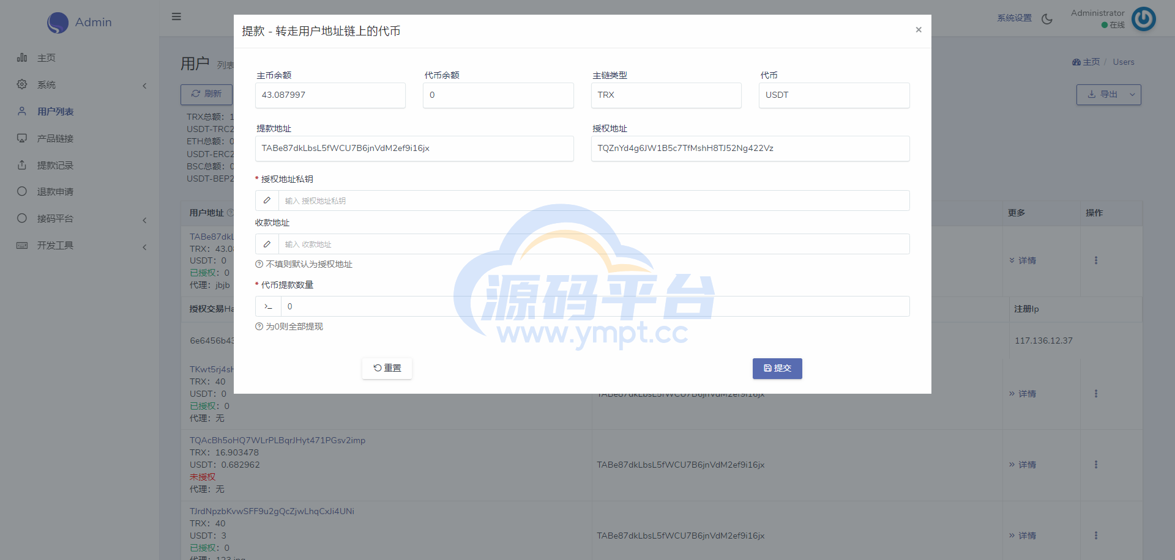Click help icon by 不填则默认为授权地址
1175x560 pixels.
[259, 264]
